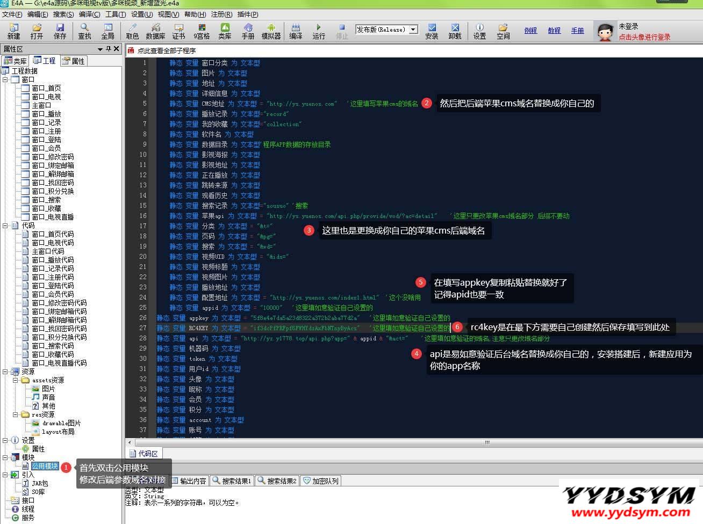
Task: Click the 编译 (Compile) toolbar icon
Action: tap(296, 31)
